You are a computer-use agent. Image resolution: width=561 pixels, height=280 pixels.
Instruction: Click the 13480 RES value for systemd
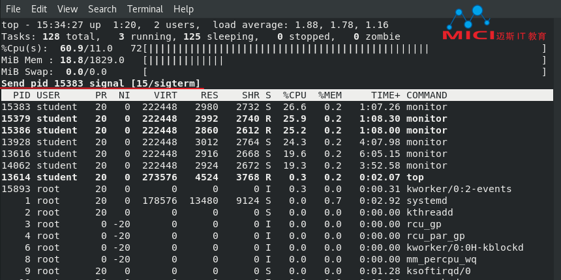click(x=204, y=201)
